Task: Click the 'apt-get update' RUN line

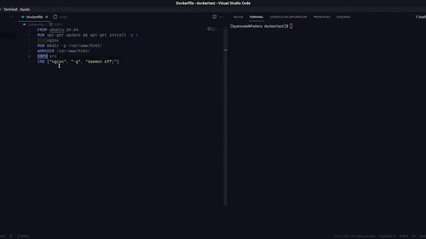Action: (87, 35)
